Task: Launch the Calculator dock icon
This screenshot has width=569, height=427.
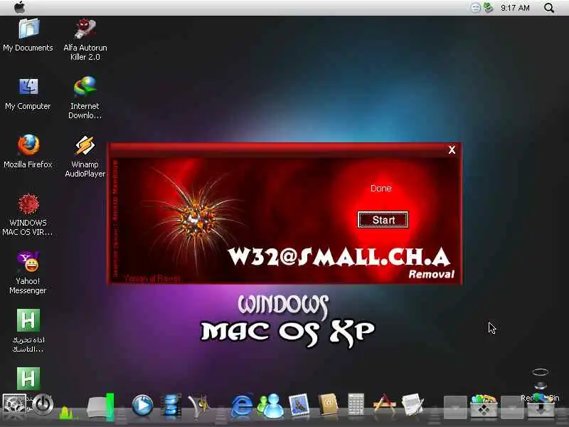Action: 356,404
